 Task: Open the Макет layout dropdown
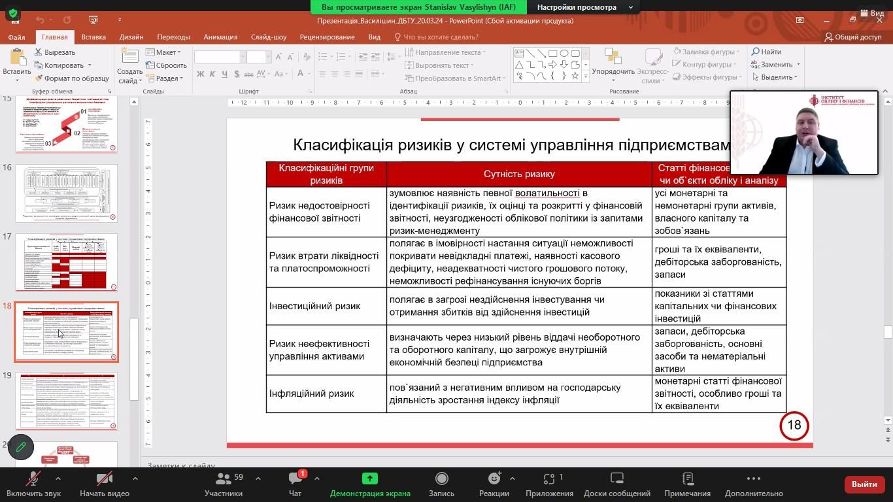pyautogui.click(x=163, y=52)
